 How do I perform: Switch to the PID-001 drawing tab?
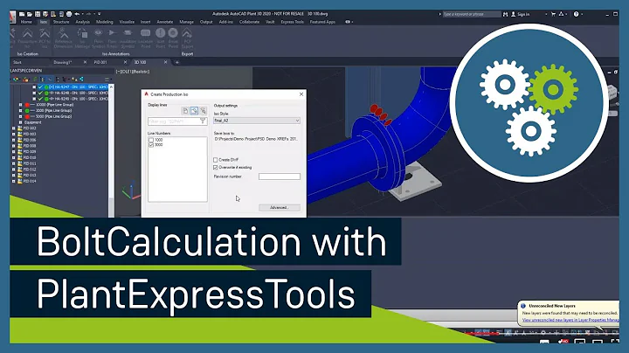tap(100, 62)
